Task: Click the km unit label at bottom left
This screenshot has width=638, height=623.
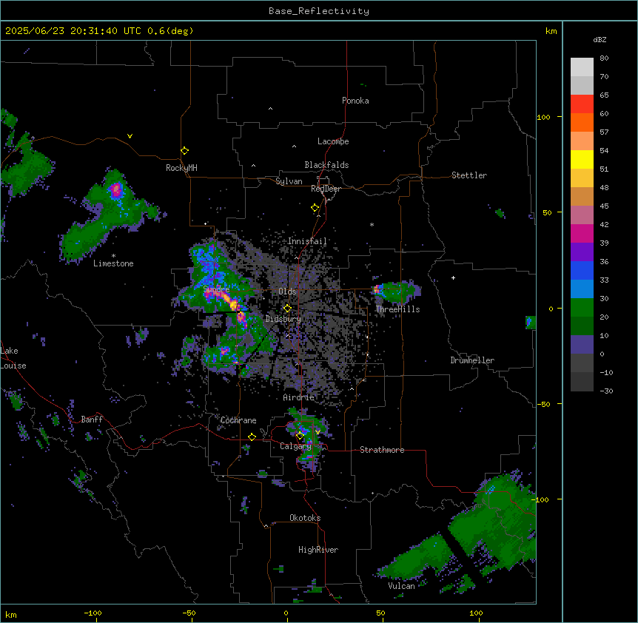Action: pyautogui.click(x=11, y=615)
